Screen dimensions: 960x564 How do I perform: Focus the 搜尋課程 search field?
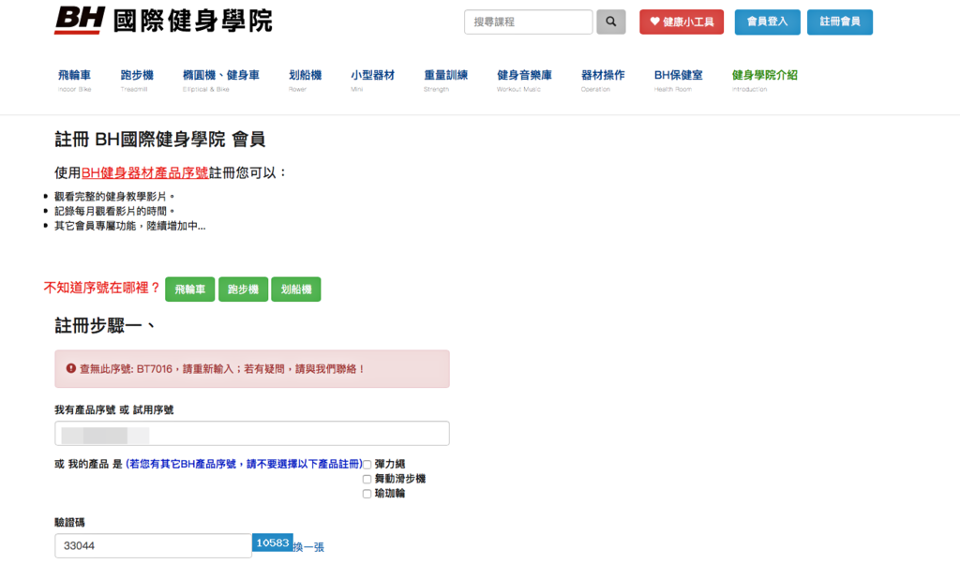529,22
